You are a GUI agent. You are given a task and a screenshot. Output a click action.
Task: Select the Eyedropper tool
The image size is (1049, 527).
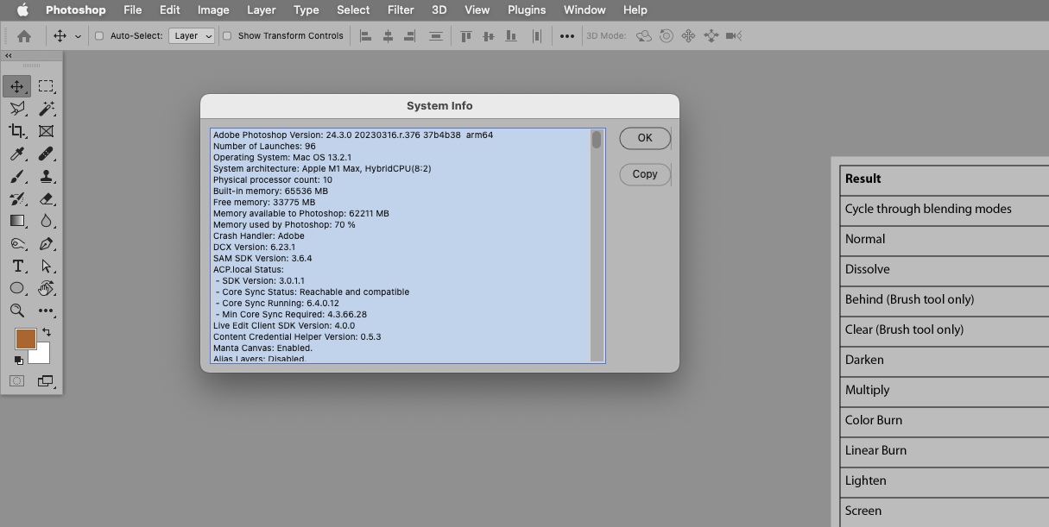(x=17, y=154)
